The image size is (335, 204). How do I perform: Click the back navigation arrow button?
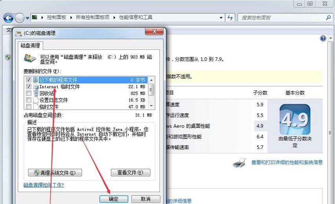coord(8,18)
